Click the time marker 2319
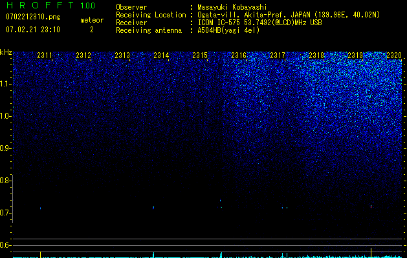This screenshot has height=258, width=407. tap(355, 55)
